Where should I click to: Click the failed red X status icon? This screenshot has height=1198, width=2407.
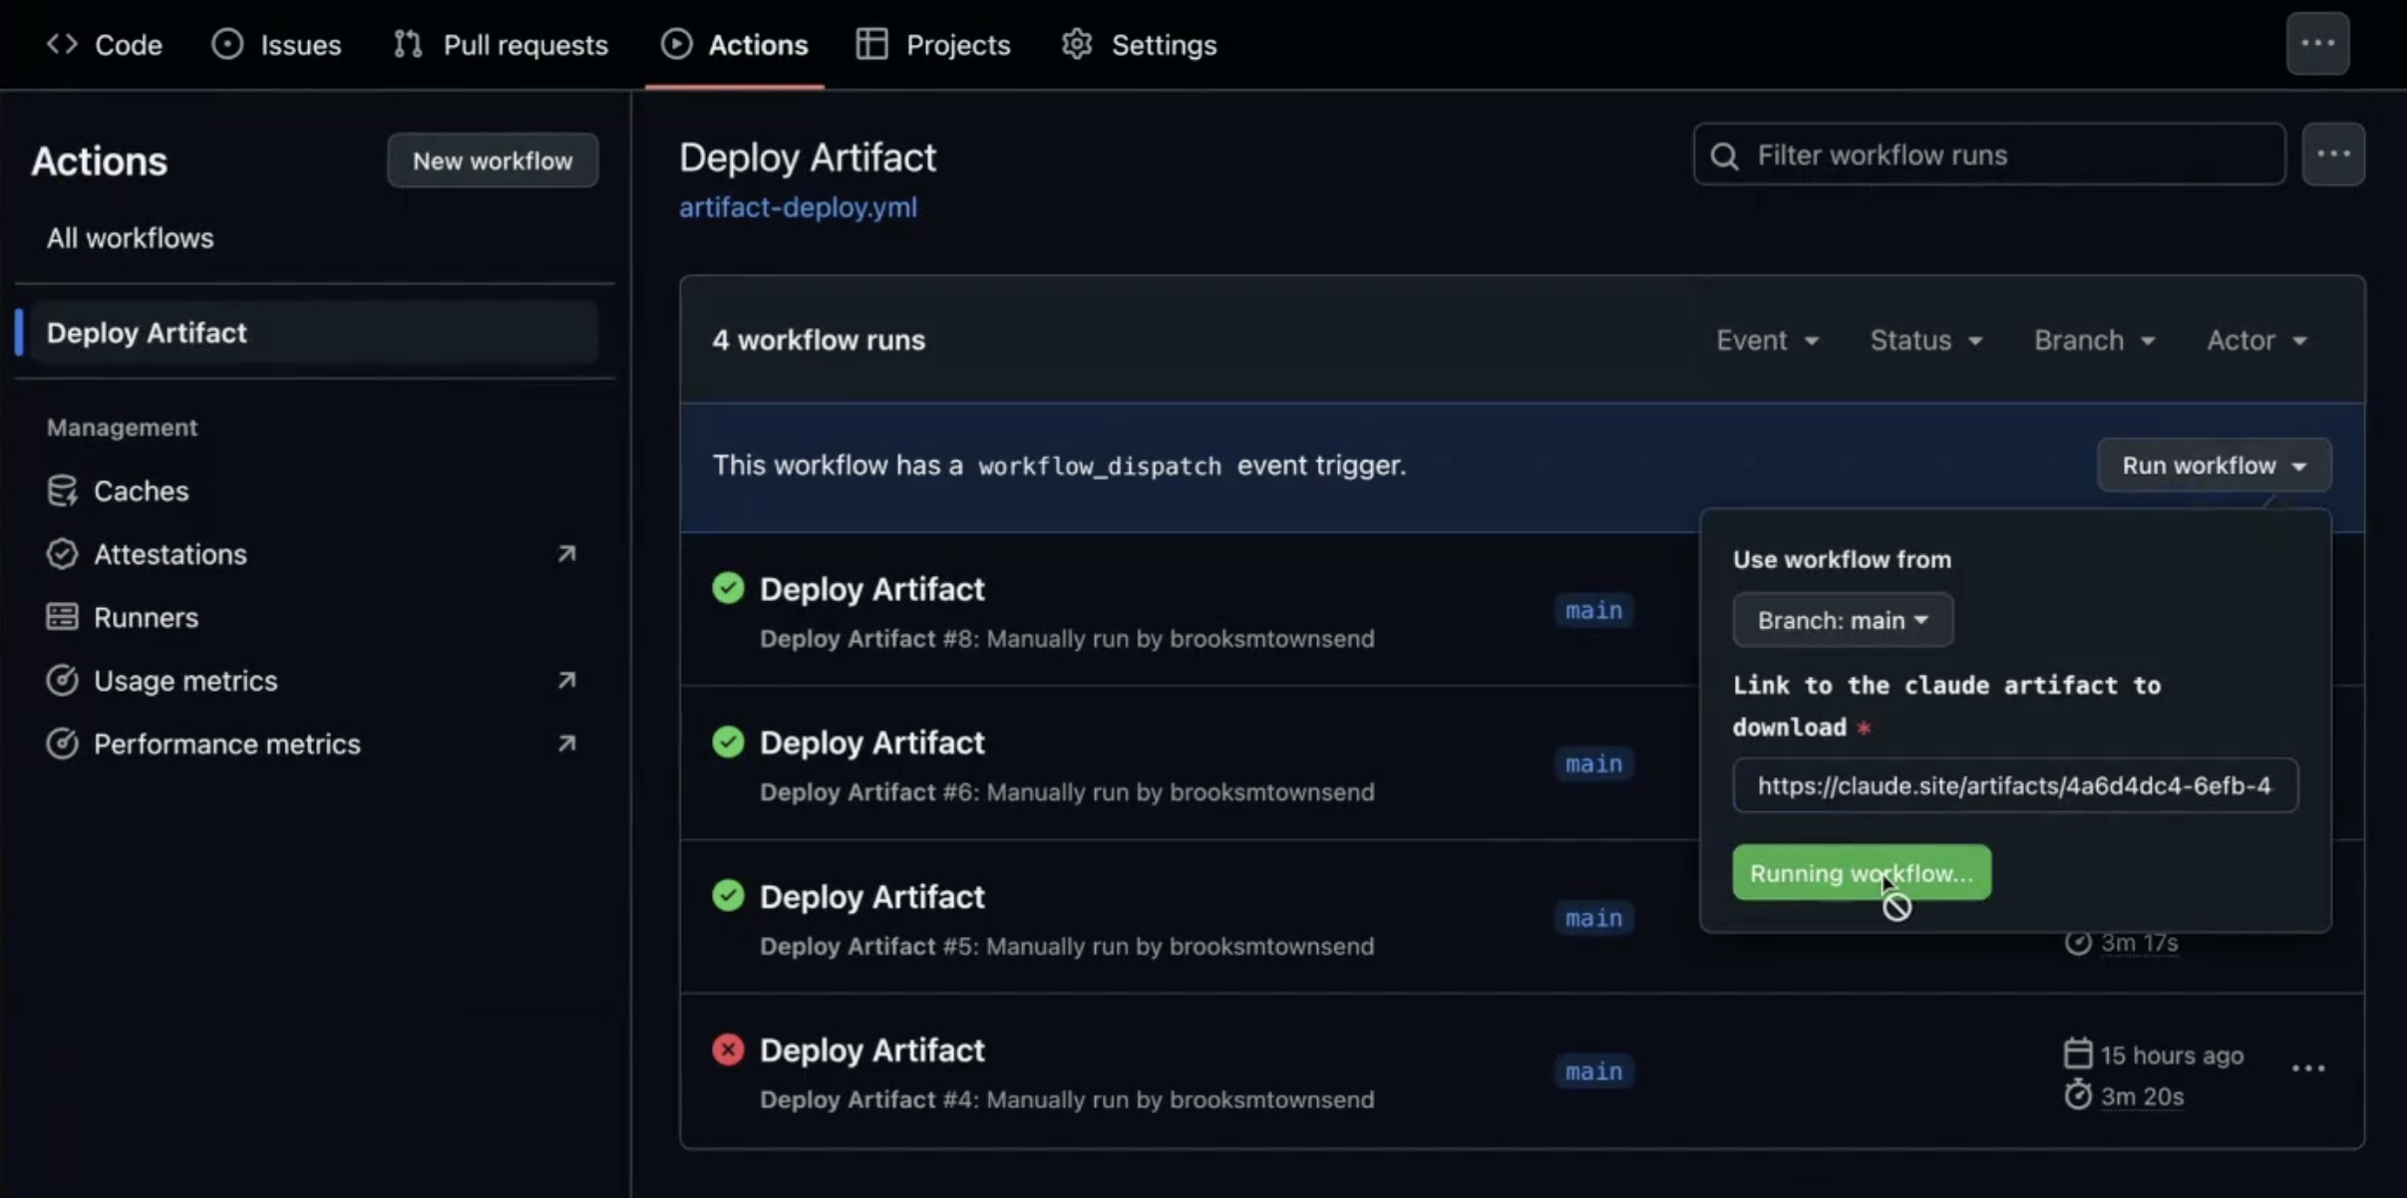point(728,1049)
